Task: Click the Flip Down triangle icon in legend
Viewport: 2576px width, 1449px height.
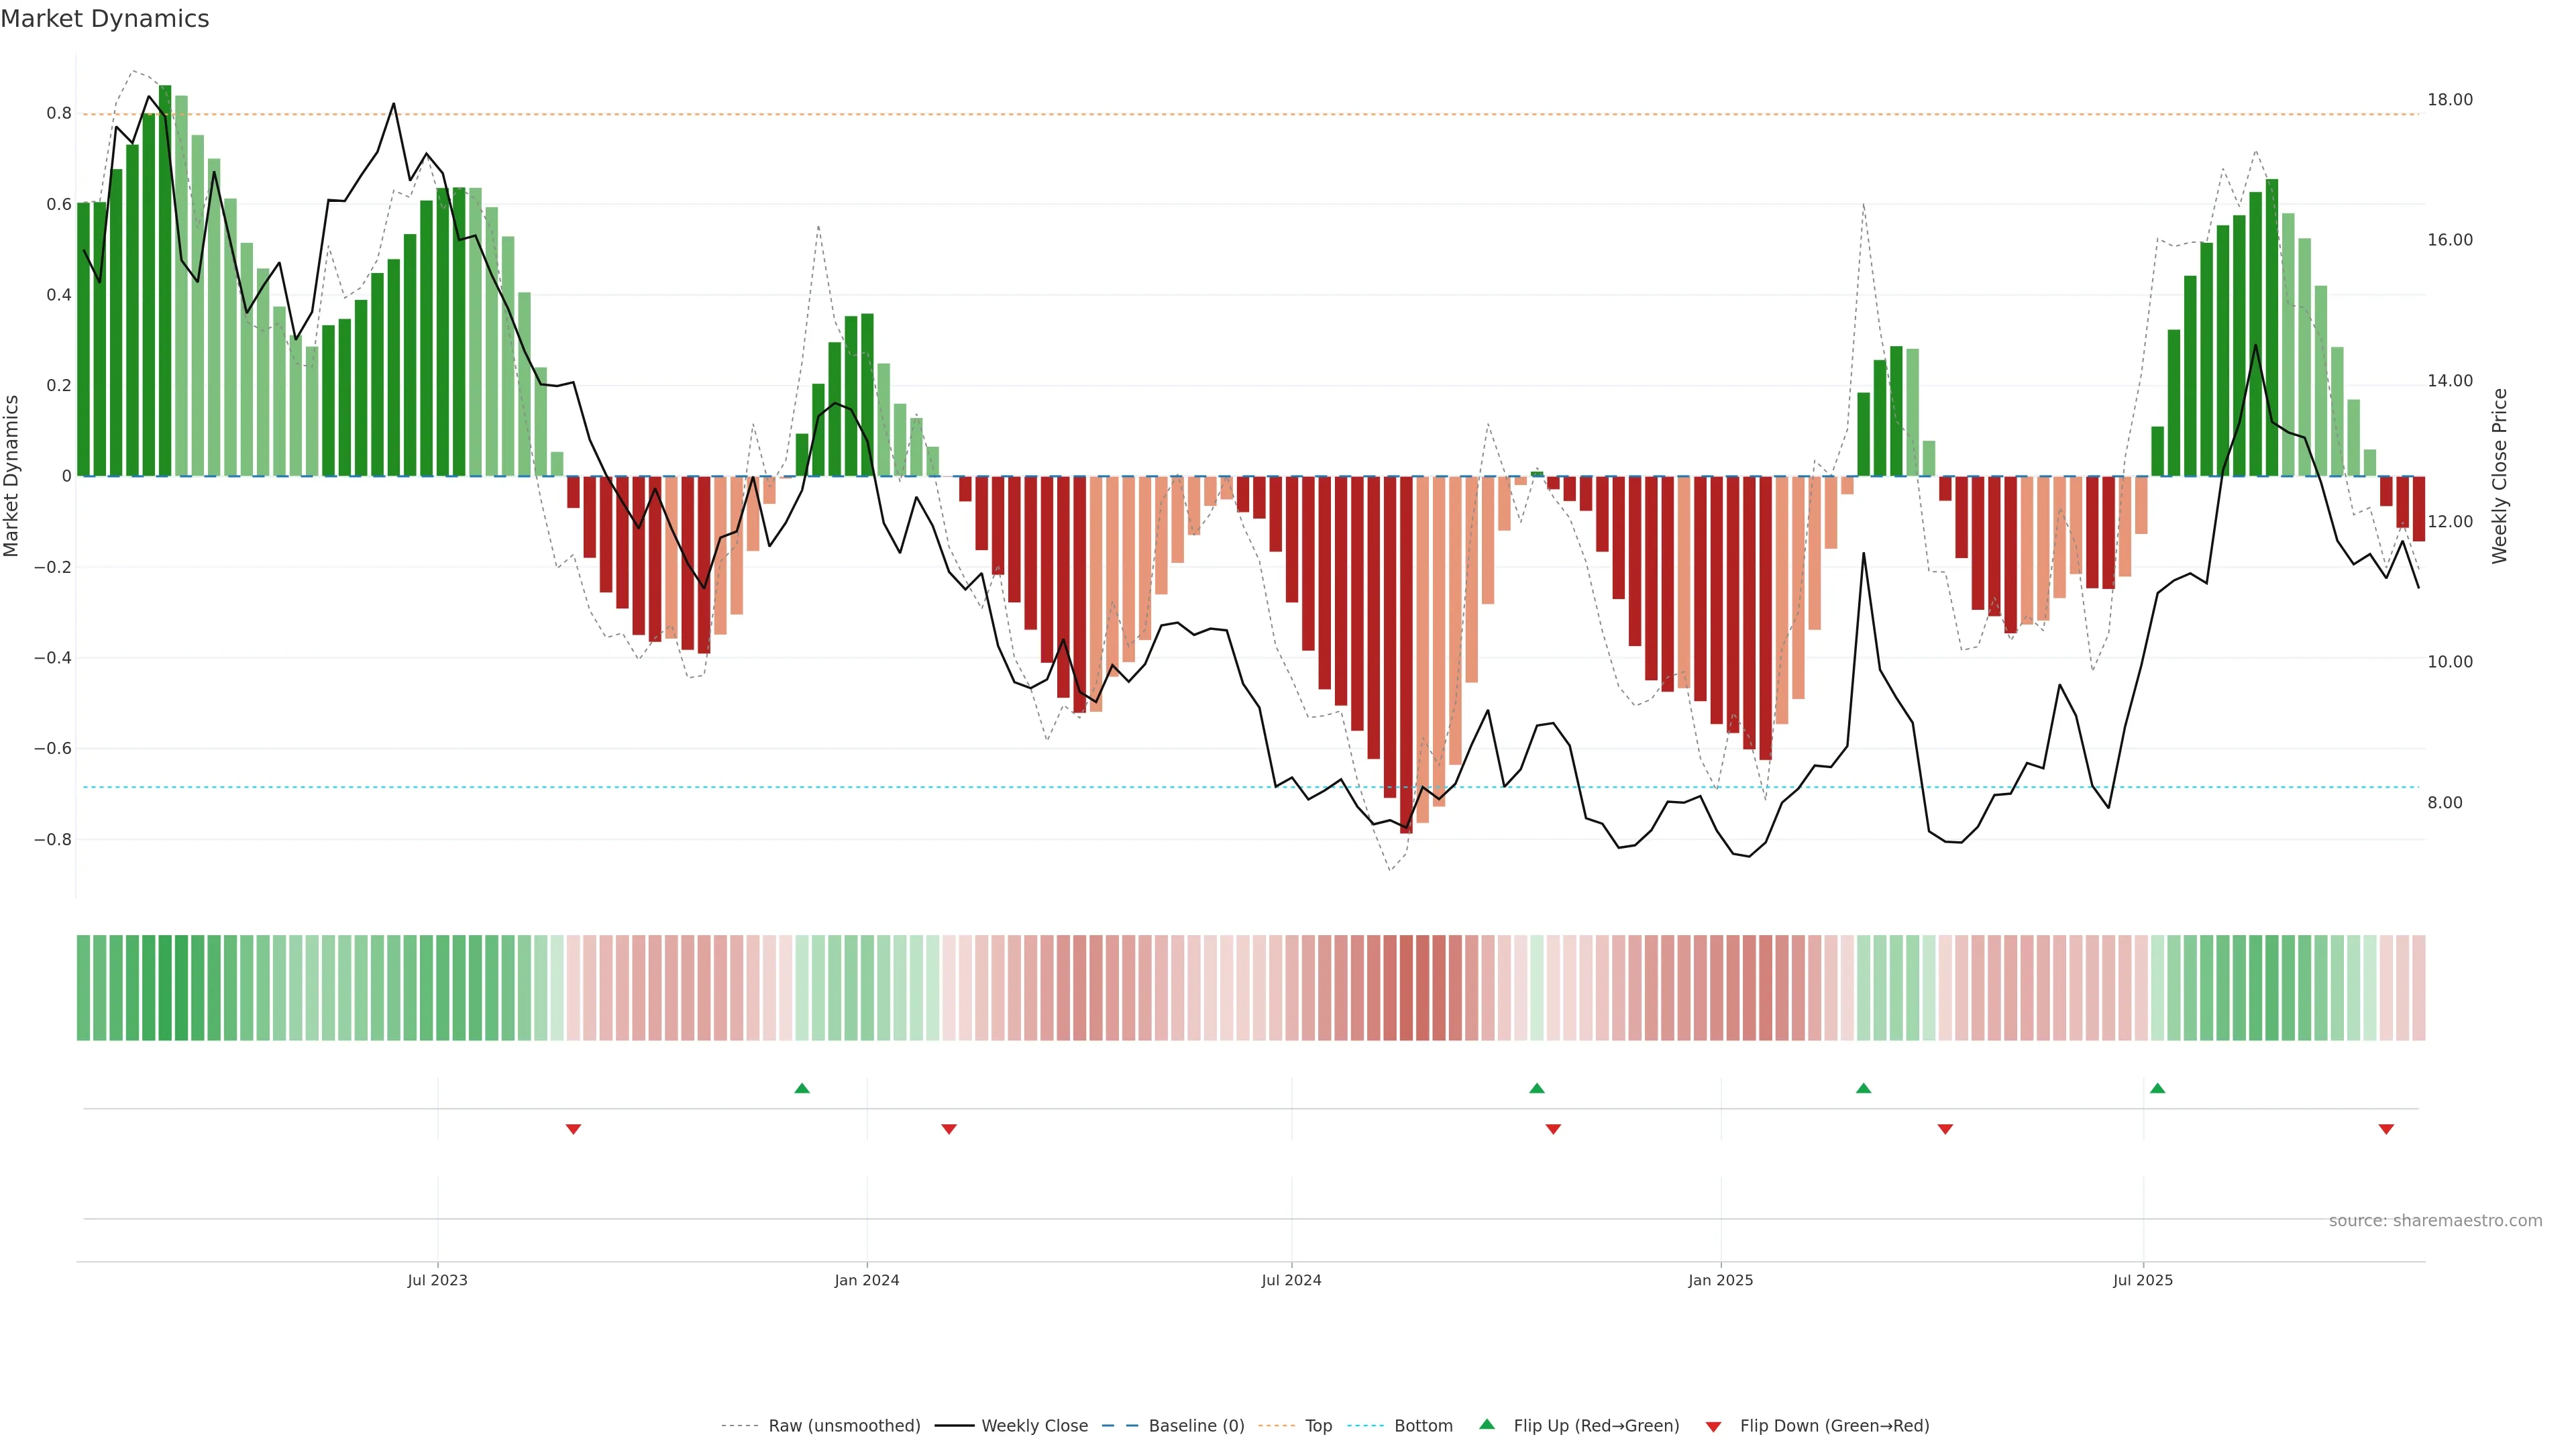Action: [x=1713, y=1426]
